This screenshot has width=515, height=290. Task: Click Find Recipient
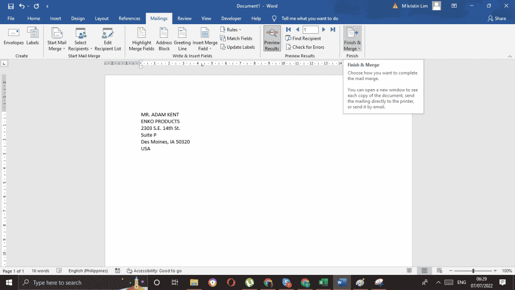pos(303,38)
